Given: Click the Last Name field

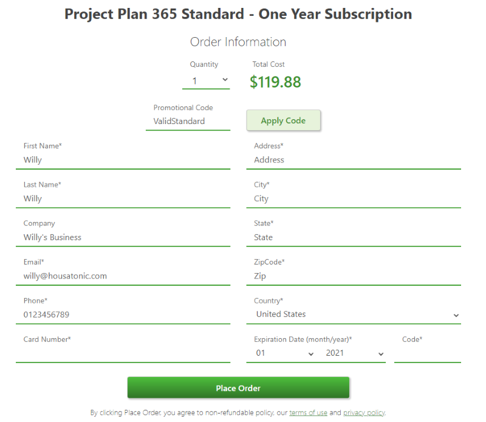Looking at the screenshot, I should pos(122,199).
